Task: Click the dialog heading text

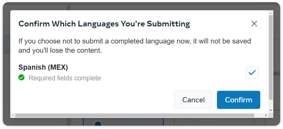Action: (x=104, y=24)
